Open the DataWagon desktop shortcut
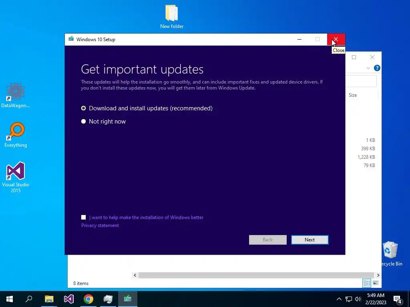The image size is (410, 307). point(16,95)
